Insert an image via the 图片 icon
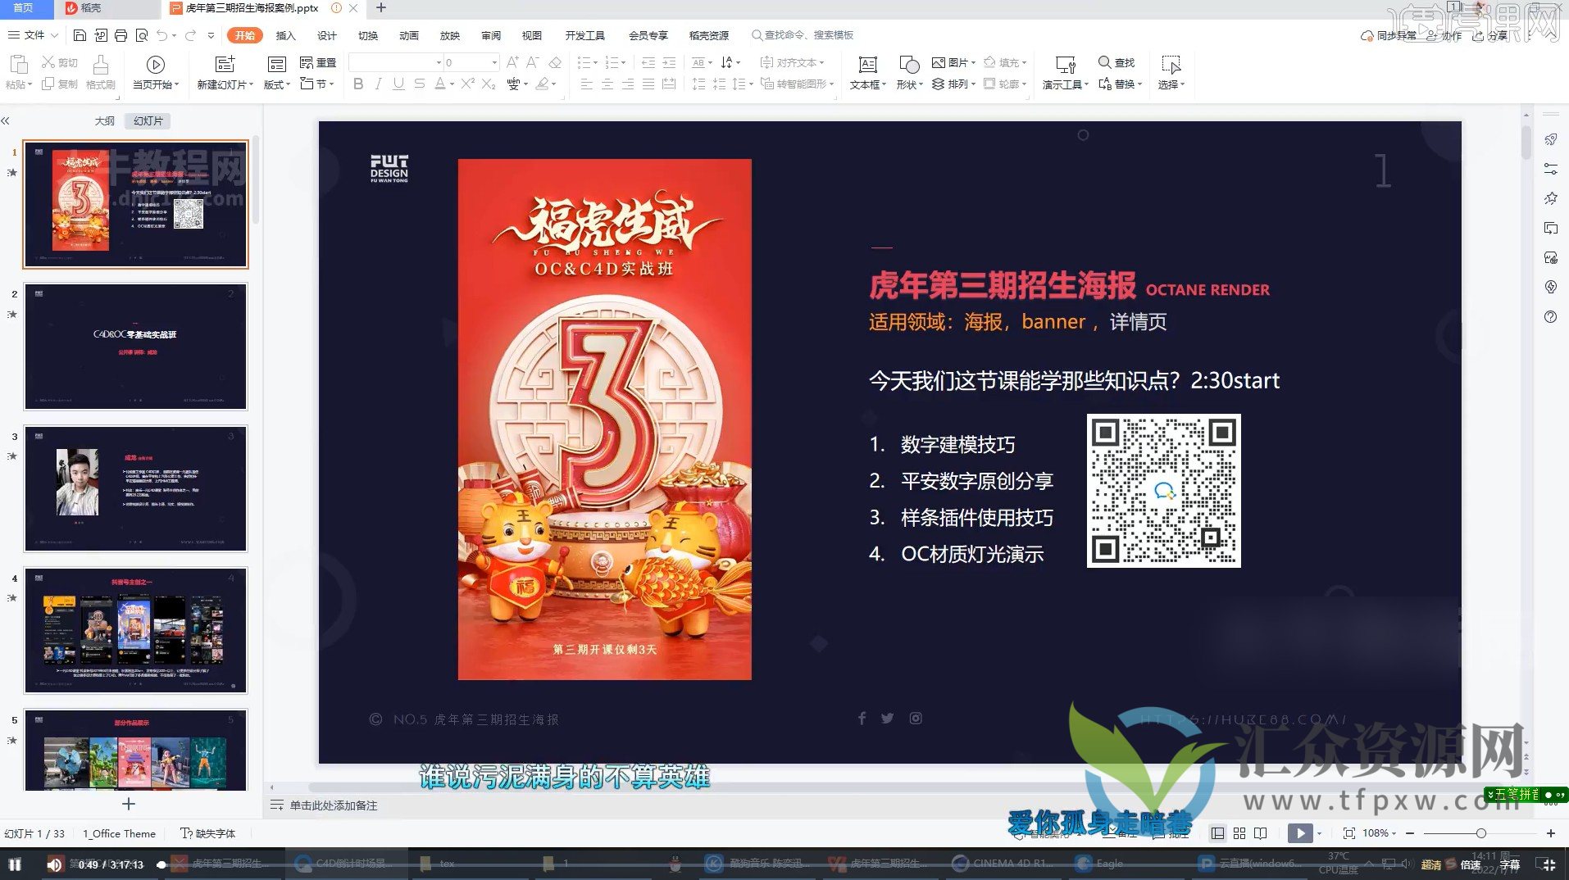 (953, 62)
